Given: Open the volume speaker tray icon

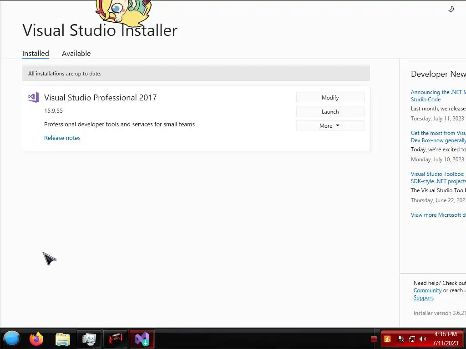Looking at the screenshot, I should [423, 339].
